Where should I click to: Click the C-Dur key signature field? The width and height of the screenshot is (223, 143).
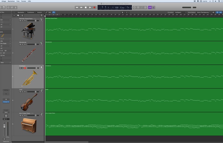(122, 7)
